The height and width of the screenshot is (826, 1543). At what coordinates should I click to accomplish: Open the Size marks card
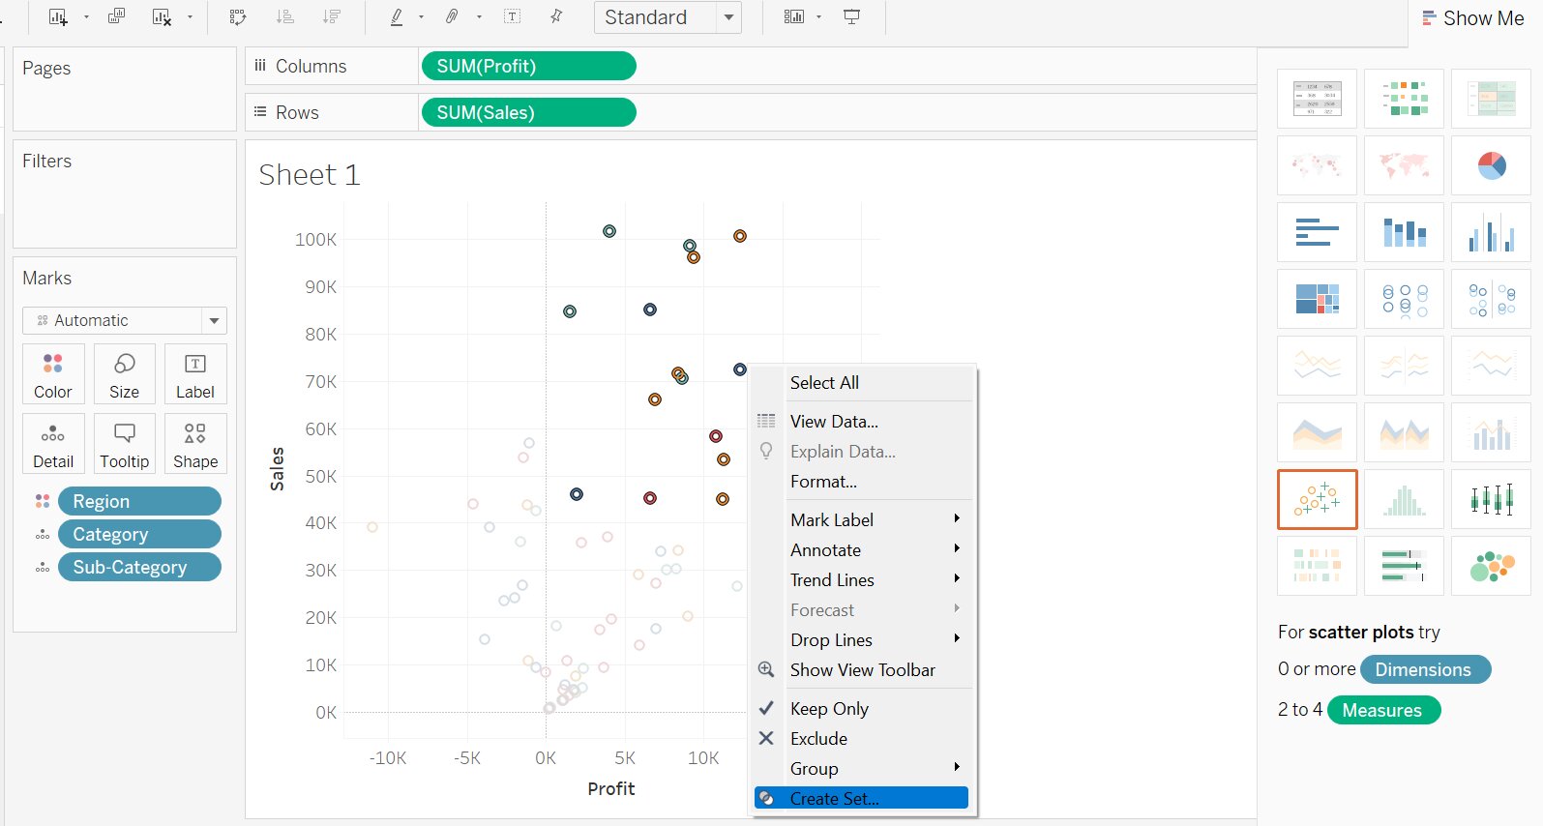pos(124,374)
